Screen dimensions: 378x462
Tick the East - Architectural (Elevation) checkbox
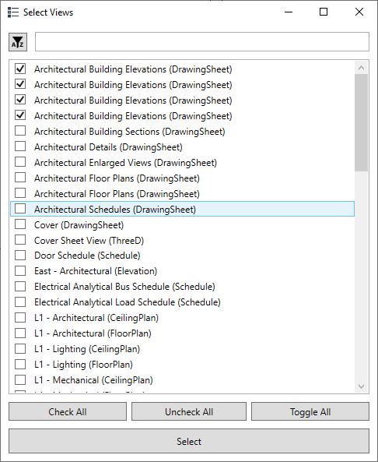click(x=20, y=270)
